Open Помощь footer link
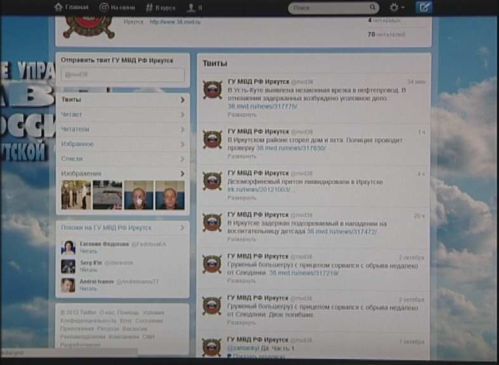 tap(128, 312)
